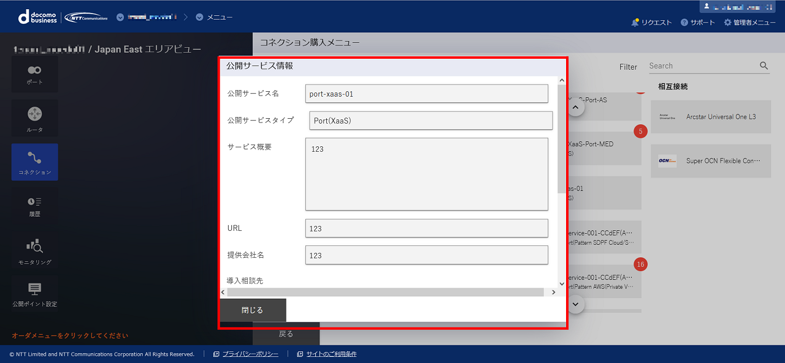Open the プライバシーポリシー link
The width and height of the screenshot is (785, 363).
click(250, 354)
